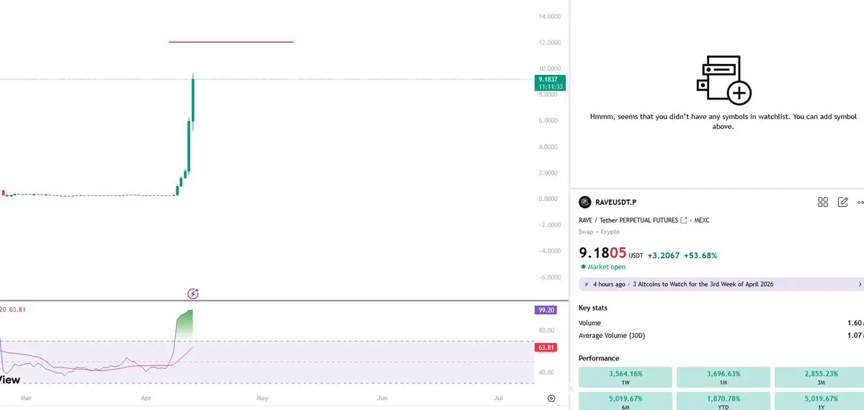Open external link icon after PERPETUAL FUTURES

684,220
